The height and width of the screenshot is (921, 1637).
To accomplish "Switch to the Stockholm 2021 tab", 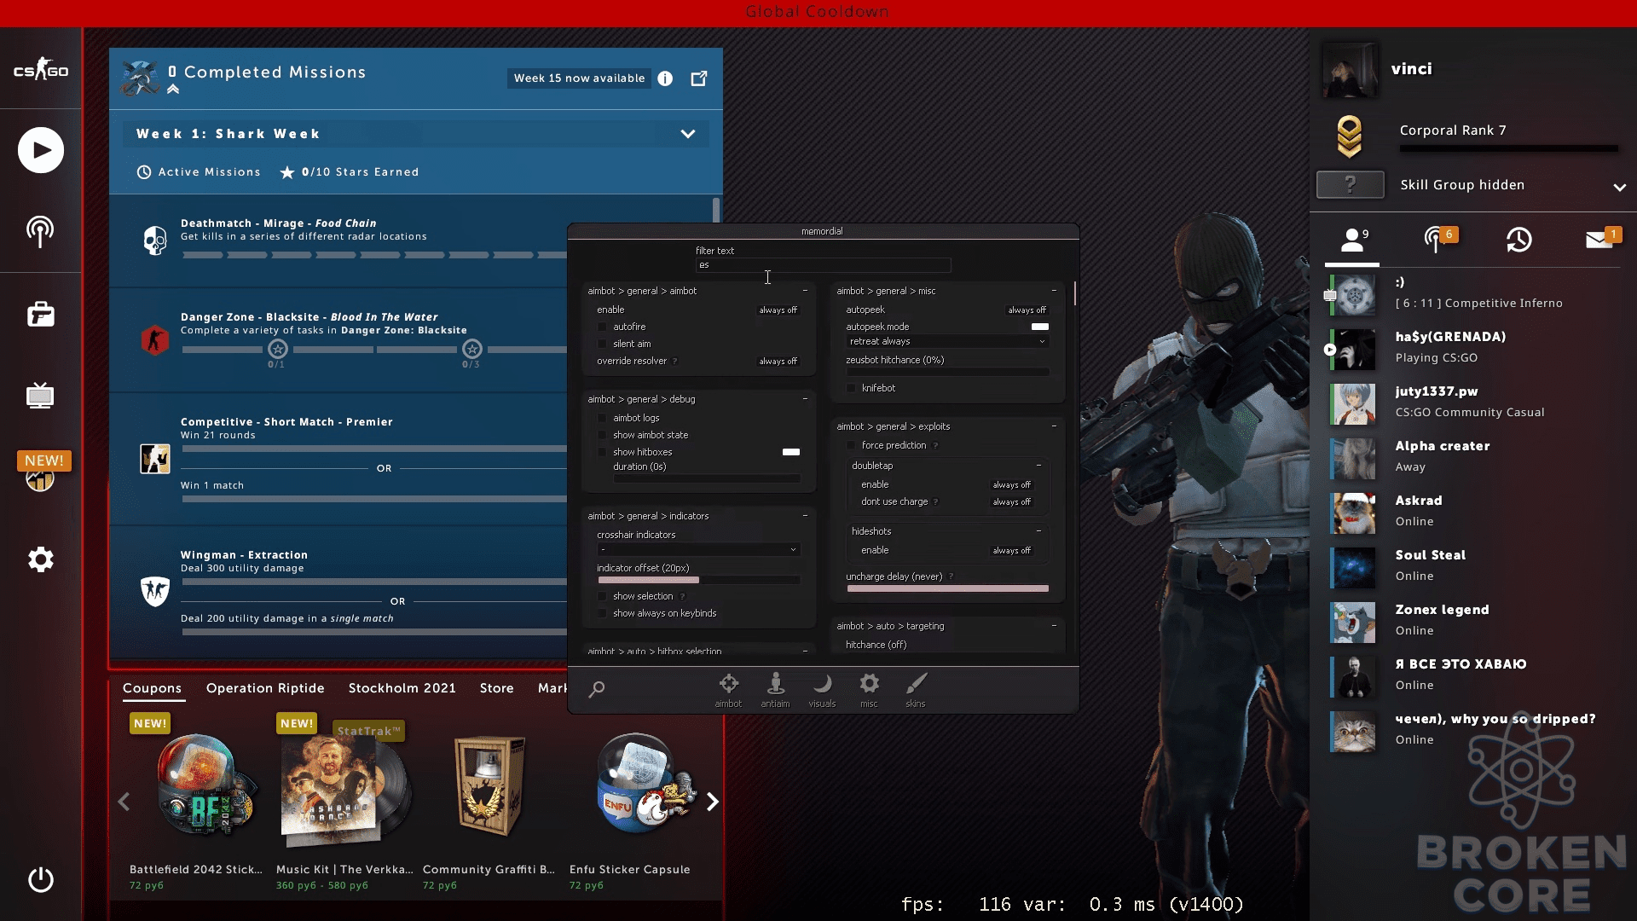I will click(402, 688).
